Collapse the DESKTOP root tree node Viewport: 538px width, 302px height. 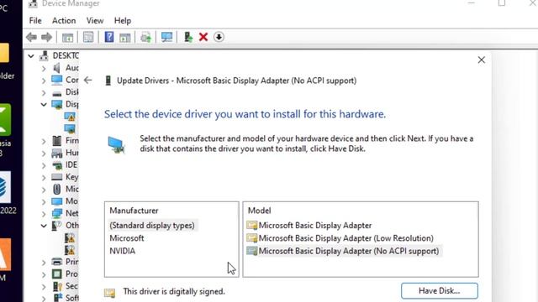31,56
